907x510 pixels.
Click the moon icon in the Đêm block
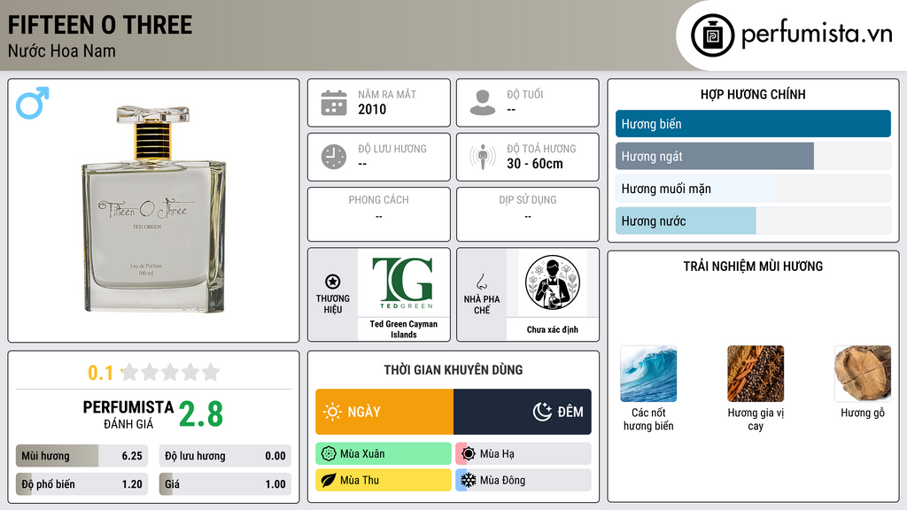542,412
